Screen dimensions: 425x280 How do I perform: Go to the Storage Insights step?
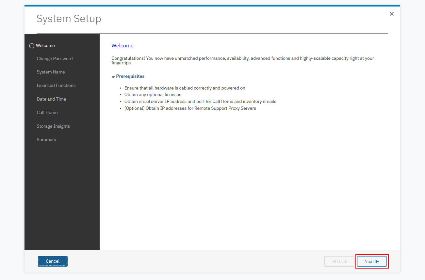tap(53, 126)
